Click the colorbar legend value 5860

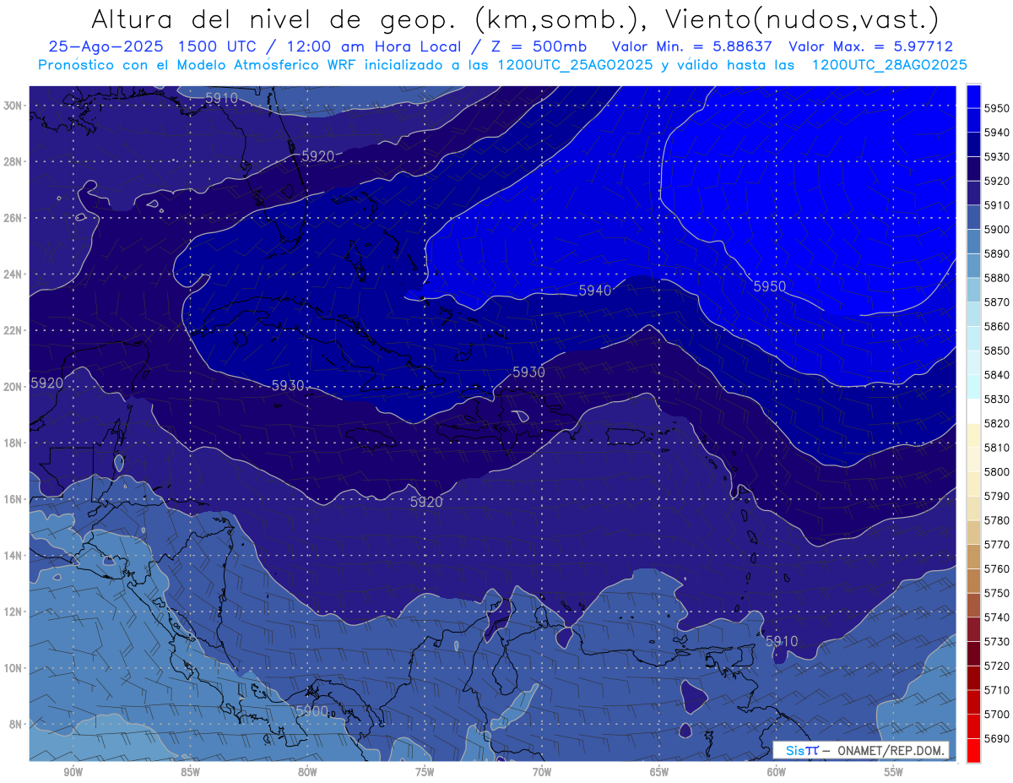click(997, 326)
